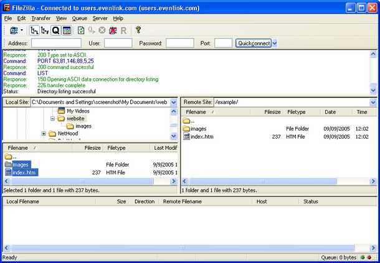This screenshot has height=263, width=380.
Task: Click the Reconnect (R) toolbar icon
Action: pos(123,30)
